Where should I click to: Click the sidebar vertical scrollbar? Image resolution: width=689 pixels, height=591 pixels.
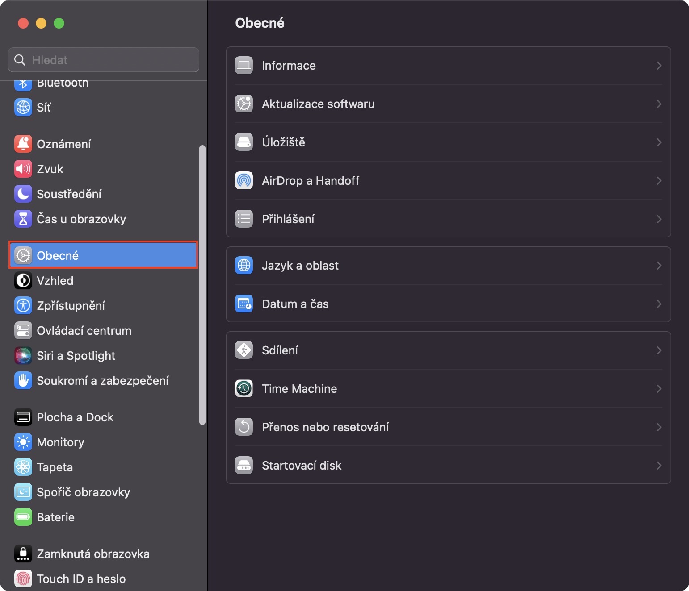click(x=202, y=285)
